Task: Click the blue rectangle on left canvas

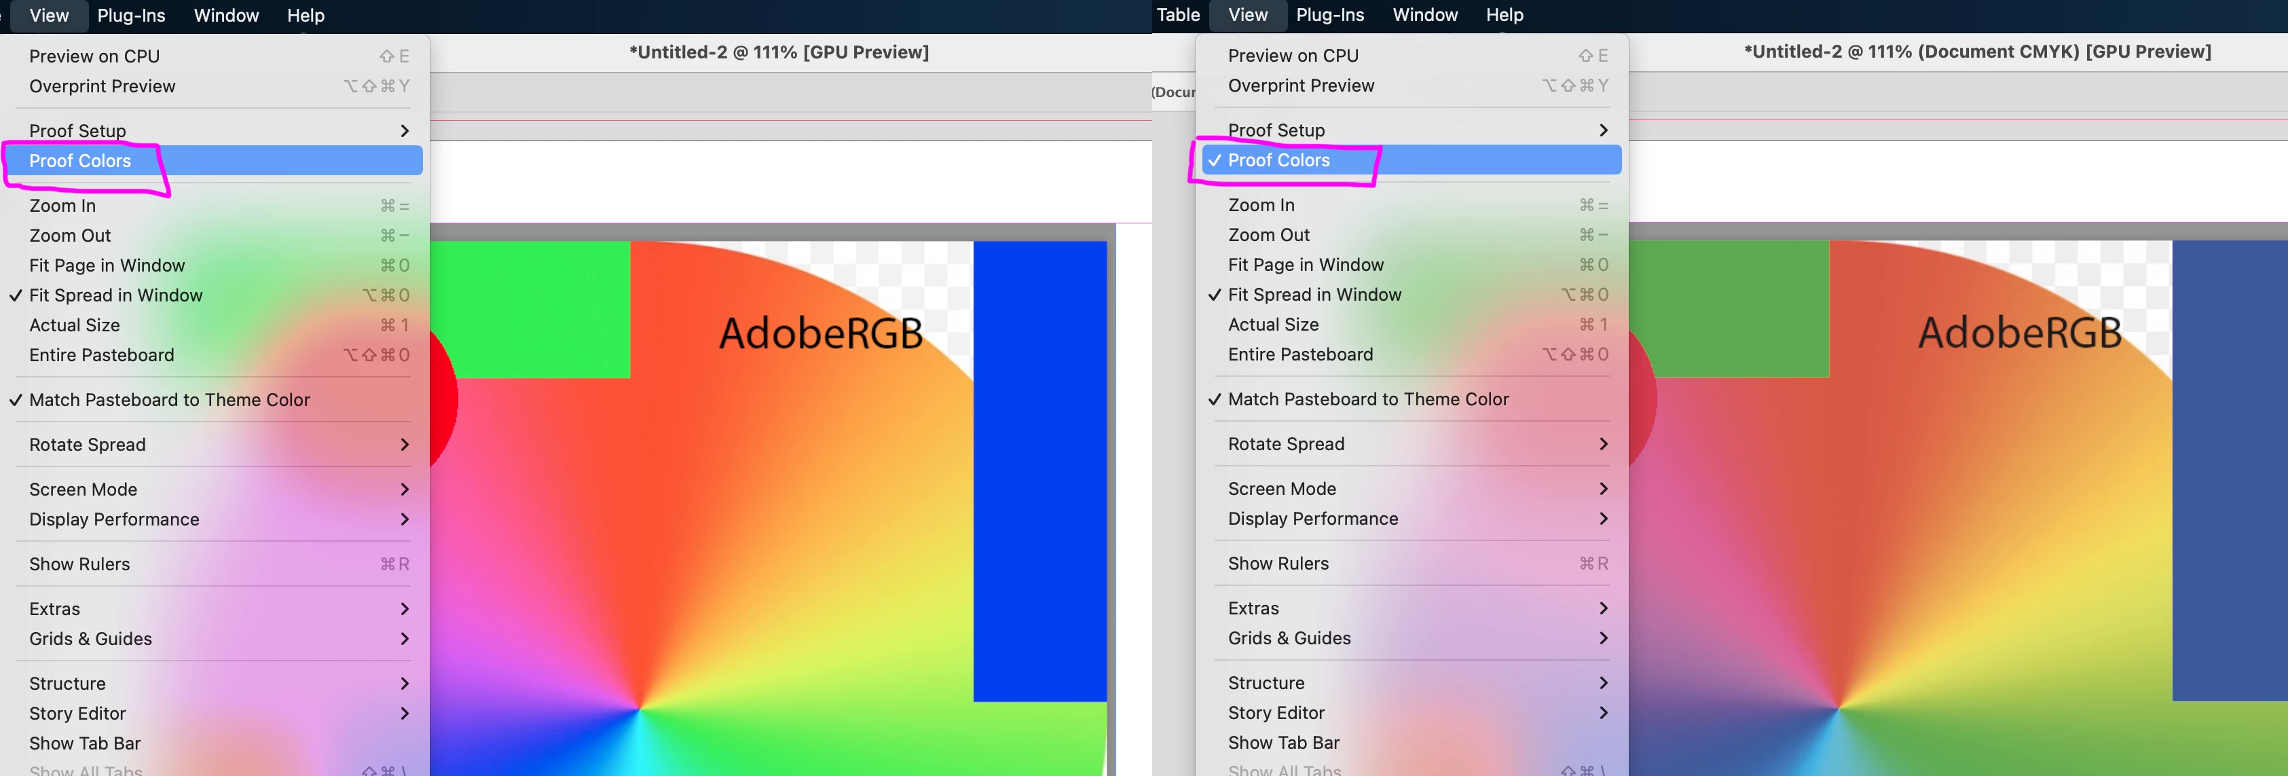Action: point(1039,470)
